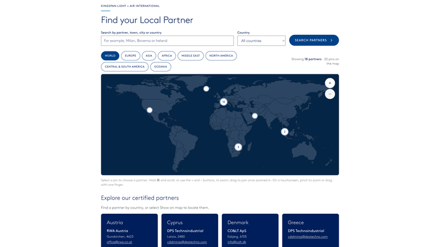Viewport: 440px width, 247px height.
Task: Focus the partner, town, city search field
Action: point(167,41)
